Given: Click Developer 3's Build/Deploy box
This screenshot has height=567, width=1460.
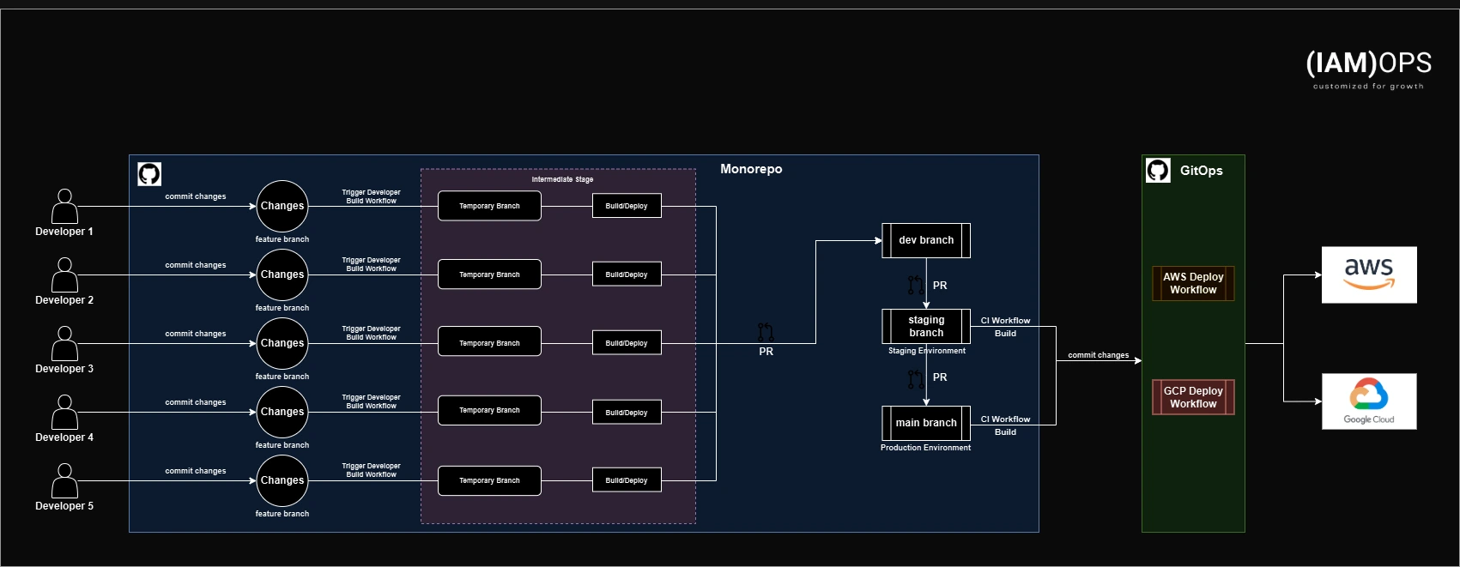Looking at the screenshot, I should (x=627, y=343).
